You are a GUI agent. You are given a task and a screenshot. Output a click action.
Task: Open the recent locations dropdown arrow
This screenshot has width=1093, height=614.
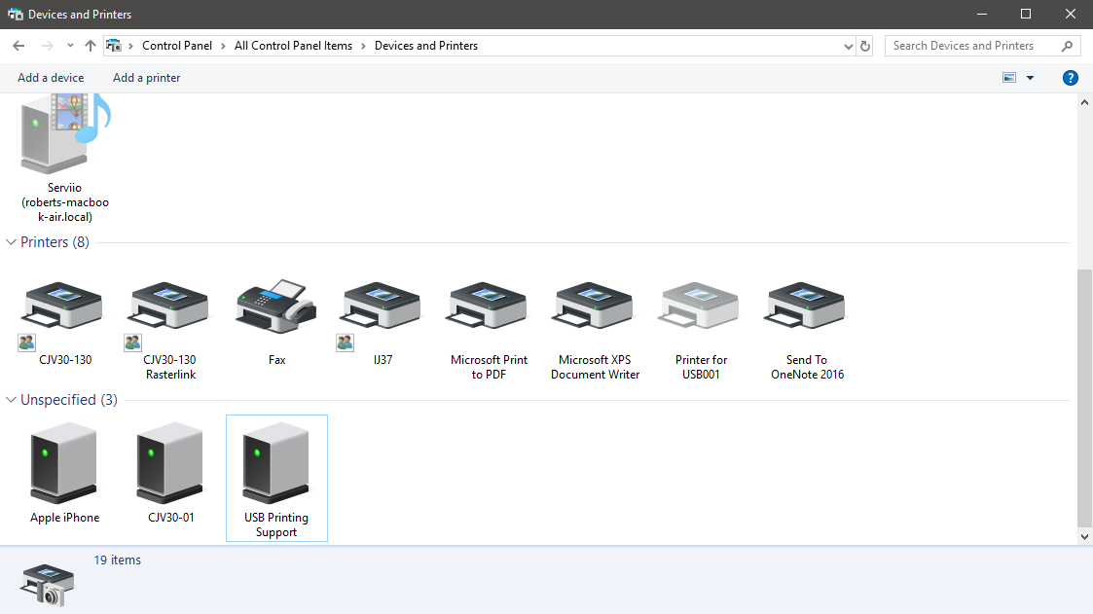point(70,46)
